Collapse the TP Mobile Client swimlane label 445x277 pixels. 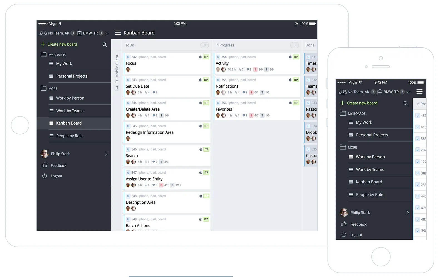pos(117,69)
